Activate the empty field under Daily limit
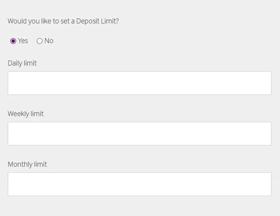The width and height of the screenshot is (280, 216). (140, 83)
